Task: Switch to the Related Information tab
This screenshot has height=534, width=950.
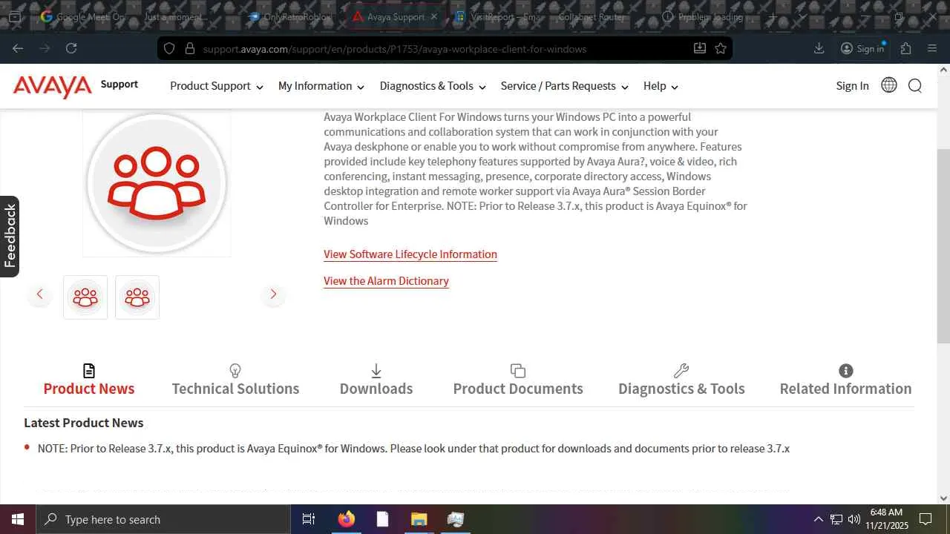Action: click(845, 380)
